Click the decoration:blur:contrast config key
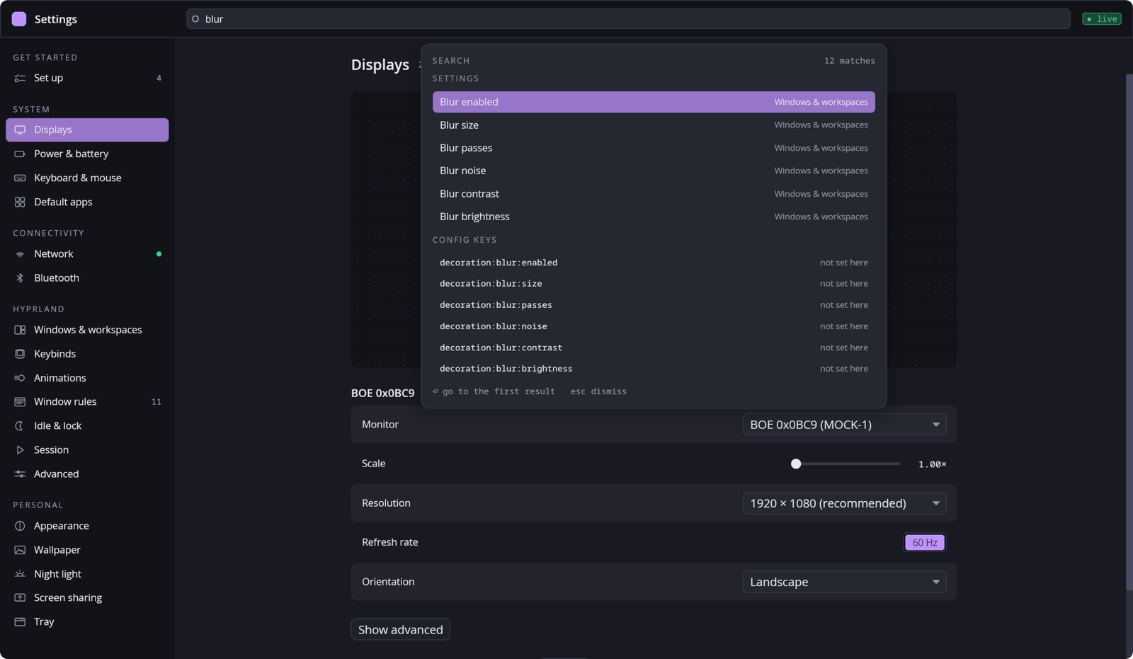 coord(654,348)
